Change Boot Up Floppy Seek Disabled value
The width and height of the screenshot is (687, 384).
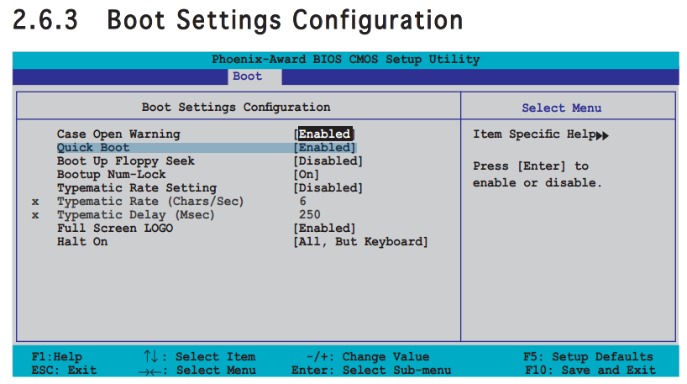pos(328,161)
